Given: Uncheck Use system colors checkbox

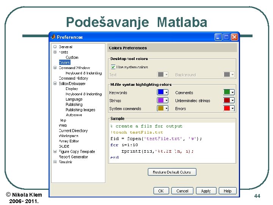Looking at the screenshot, I should click(113, 67).
